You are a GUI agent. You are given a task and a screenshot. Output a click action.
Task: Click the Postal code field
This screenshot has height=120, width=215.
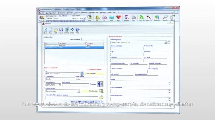(155, 49)
